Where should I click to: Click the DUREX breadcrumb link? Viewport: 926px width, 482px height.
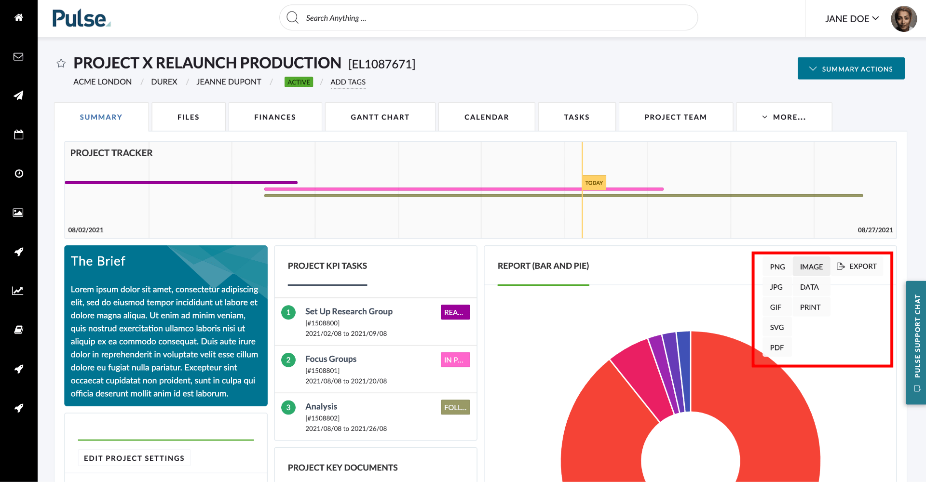pos(164,82)
